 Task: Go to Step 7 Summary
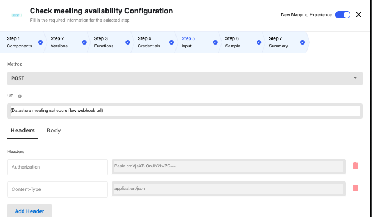(x=284, y=42)
